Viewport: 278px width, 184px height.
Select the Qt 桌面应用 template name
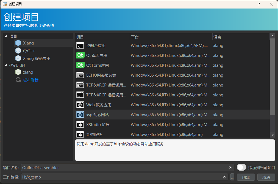coord(97,55)
